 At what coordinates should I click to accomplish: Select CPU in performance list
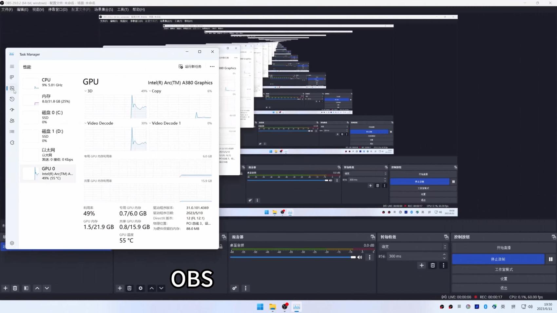[48, 82]
